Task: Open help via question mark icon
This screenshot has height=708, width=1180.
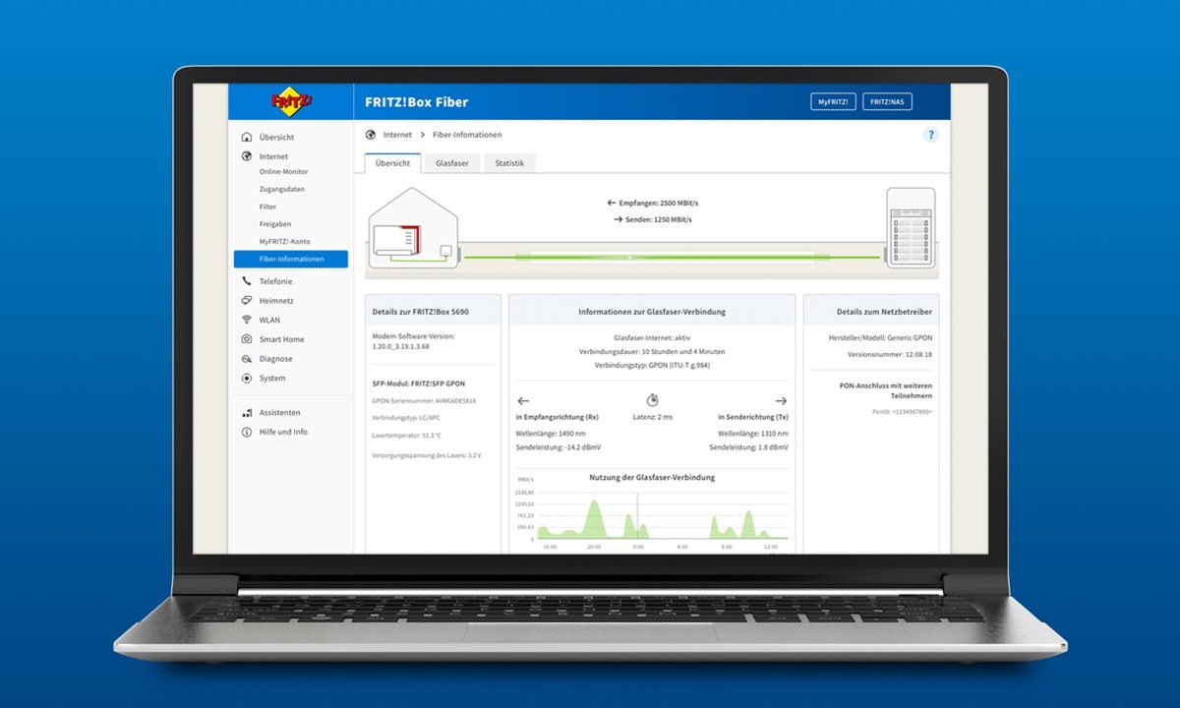Action: (x=930, y=135)
